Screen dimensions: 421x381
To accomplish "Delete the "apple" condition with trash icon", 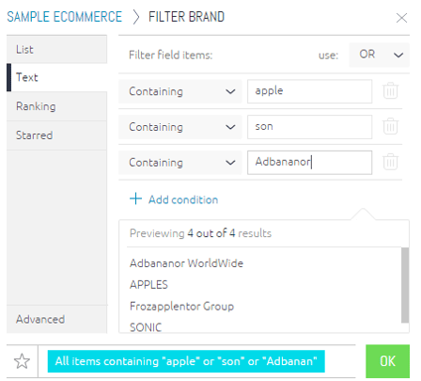I will point(390,90).
